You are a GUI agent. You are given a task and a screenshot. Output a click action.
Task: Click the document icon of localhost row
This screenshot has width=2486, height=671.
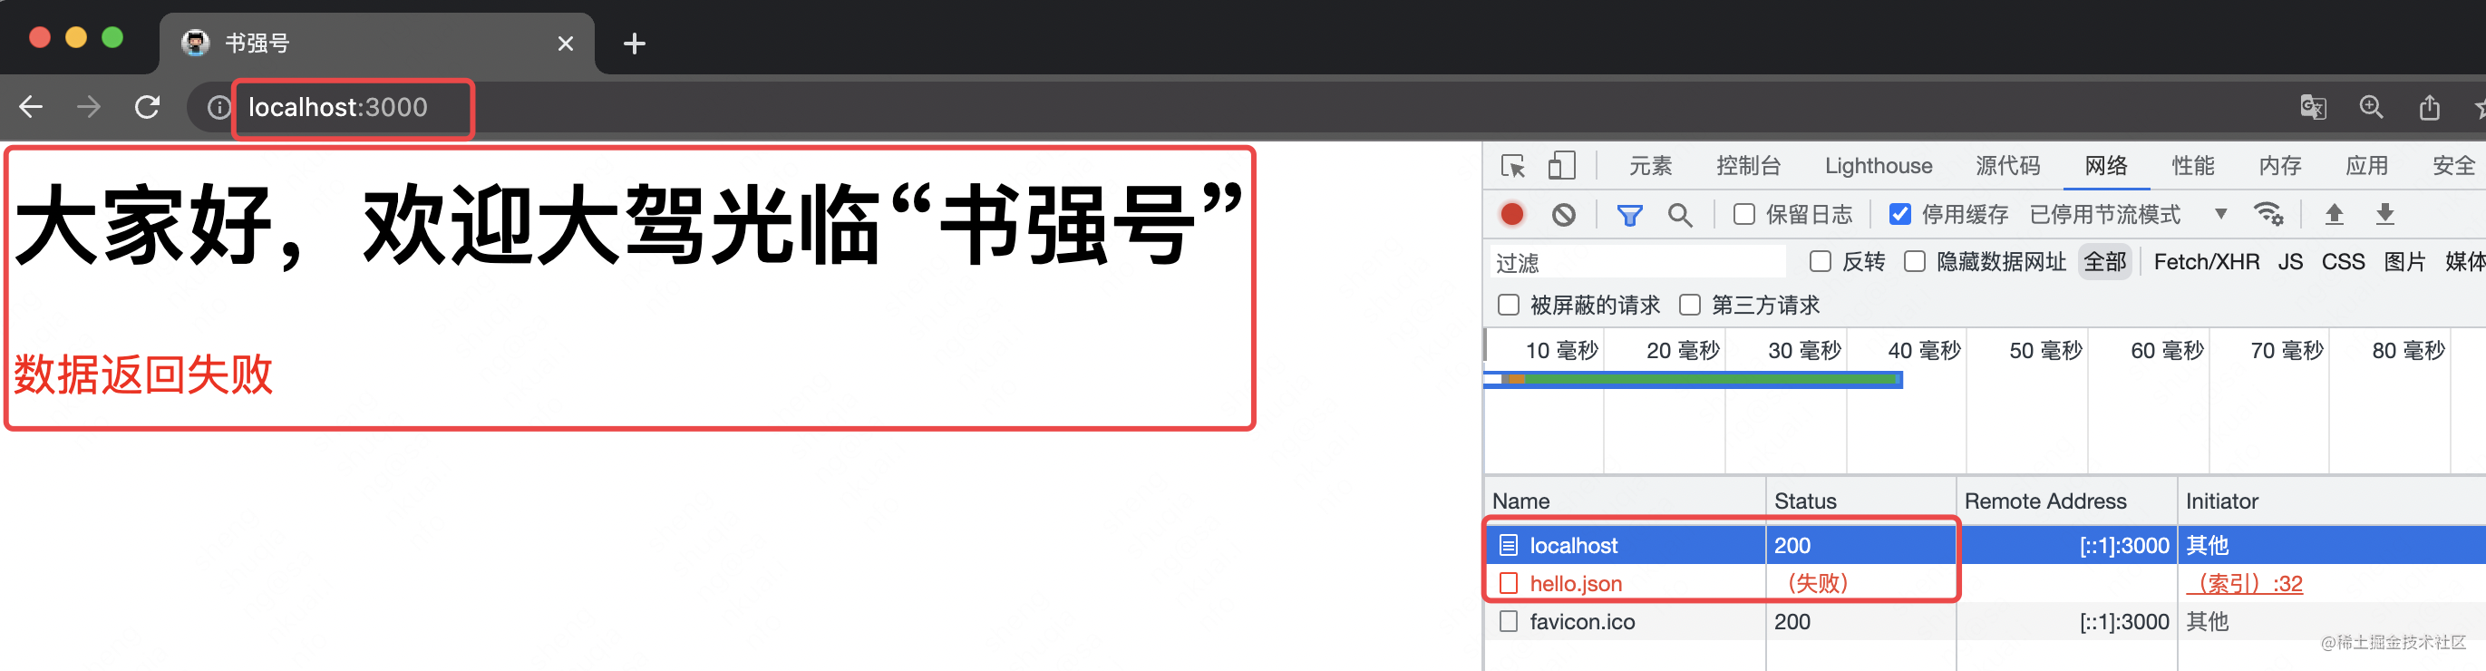pos(1509,546)
